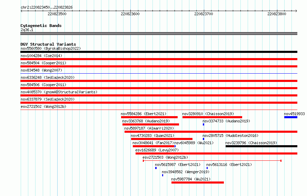Click the nsv4730283 (Quan2021) red bar

[162, 139]
